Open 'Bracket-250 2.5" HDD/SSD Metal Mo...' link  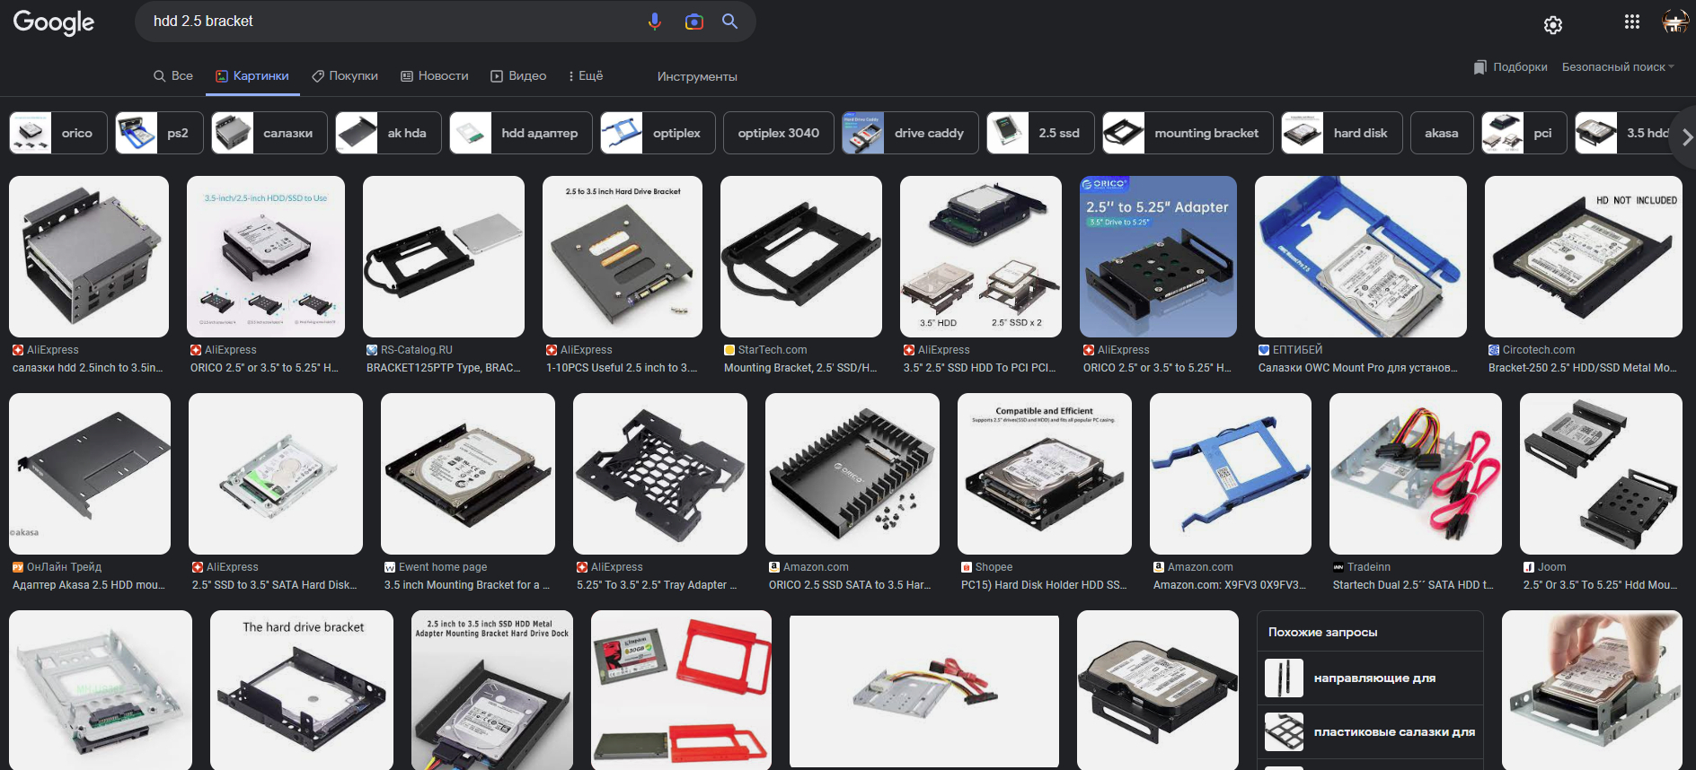(1583, 368)
